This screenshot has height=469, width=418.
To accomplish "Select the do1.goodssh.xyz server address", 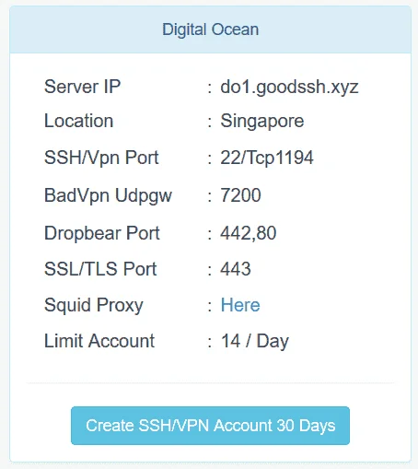I will (289, 87).
